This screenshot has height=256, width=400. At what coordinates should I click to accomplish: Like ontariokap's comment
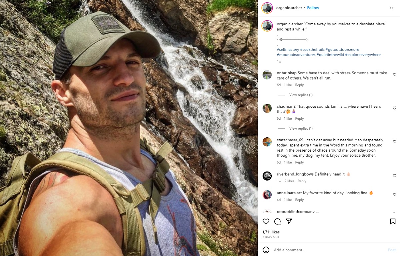[394, 74]
